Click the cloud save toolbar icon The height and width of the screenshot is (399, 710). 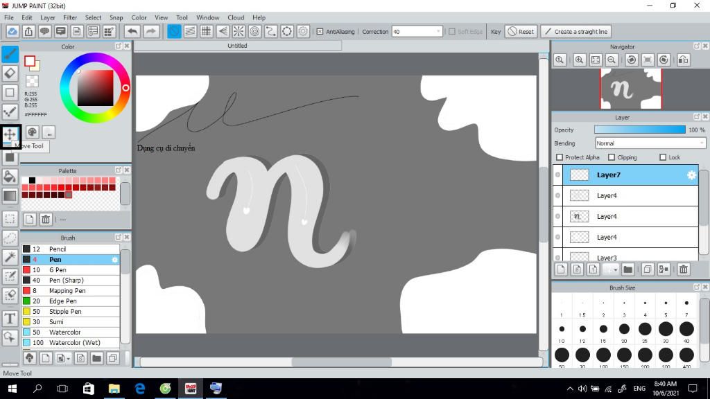(12, 32)
